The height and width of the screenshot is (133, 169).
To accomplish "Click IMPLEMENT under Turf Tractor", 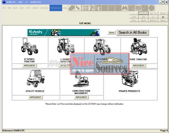I will coord(139,65).
